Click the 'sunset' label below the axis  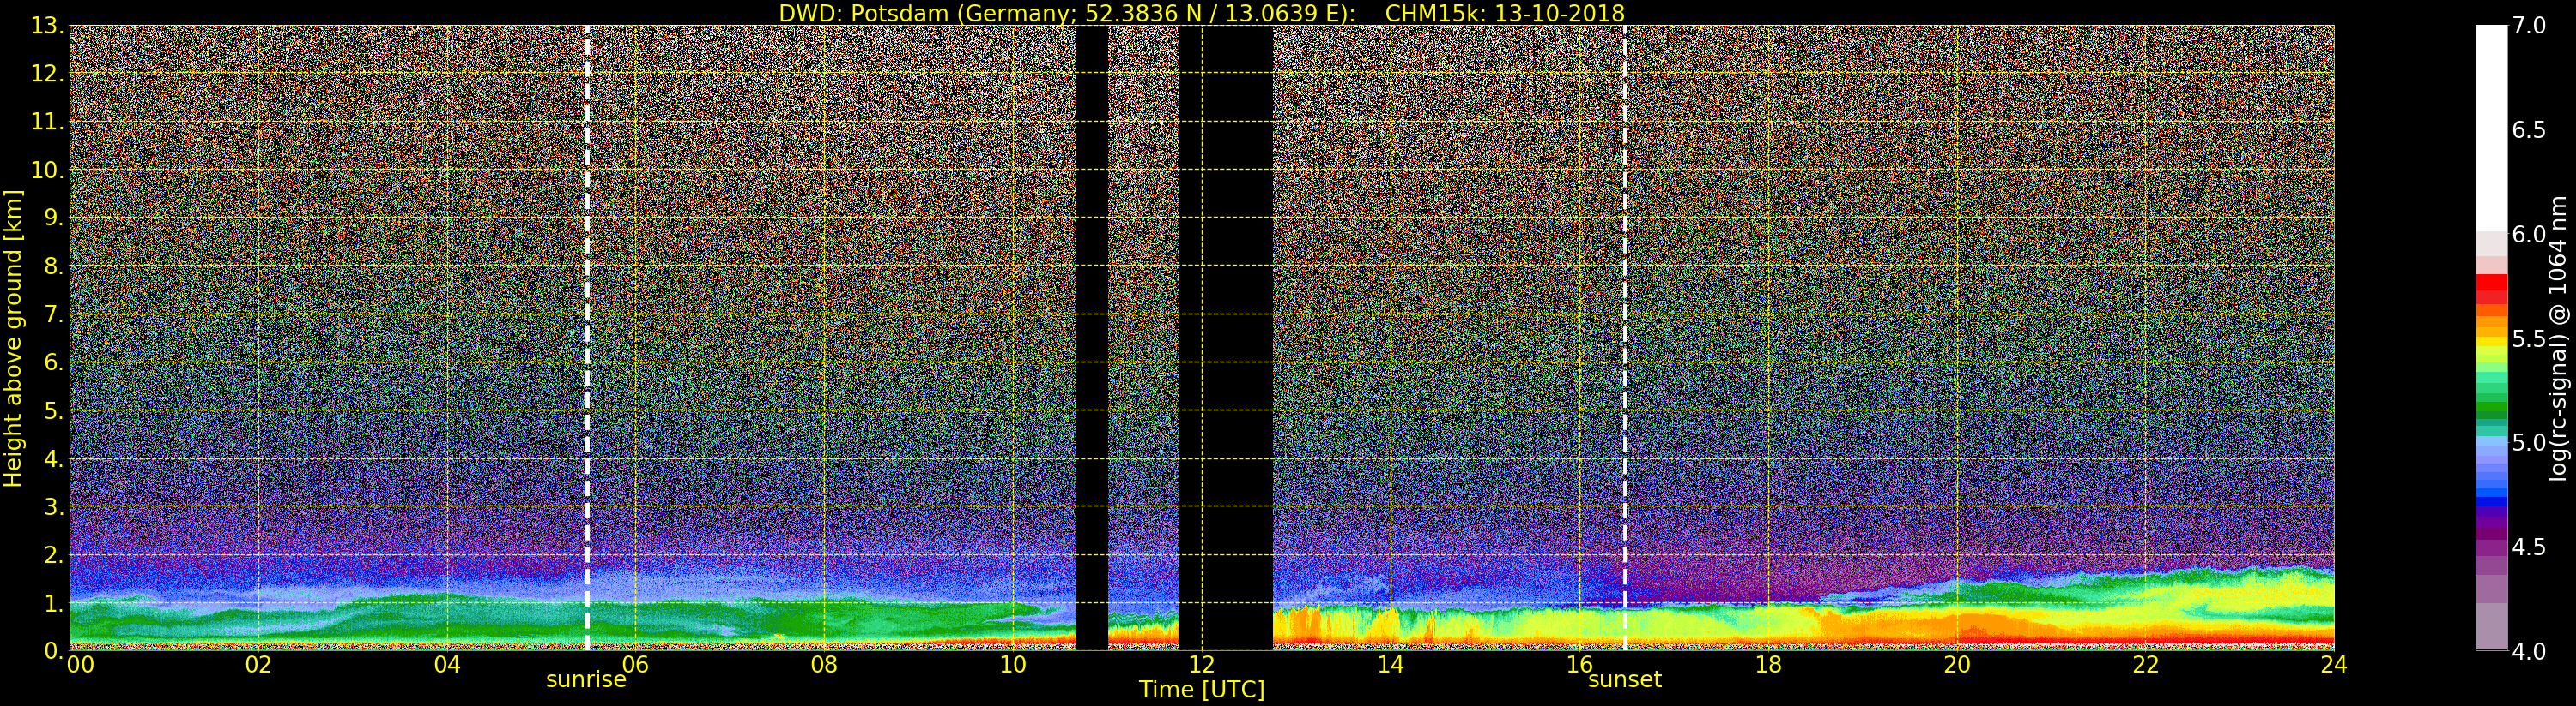click(x=1625, y=680)
